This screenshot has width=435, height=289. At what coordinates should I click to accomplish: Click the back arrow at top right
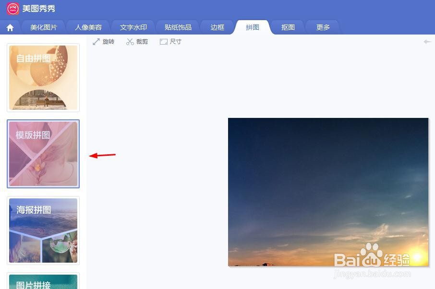click(x=427, y=42)
